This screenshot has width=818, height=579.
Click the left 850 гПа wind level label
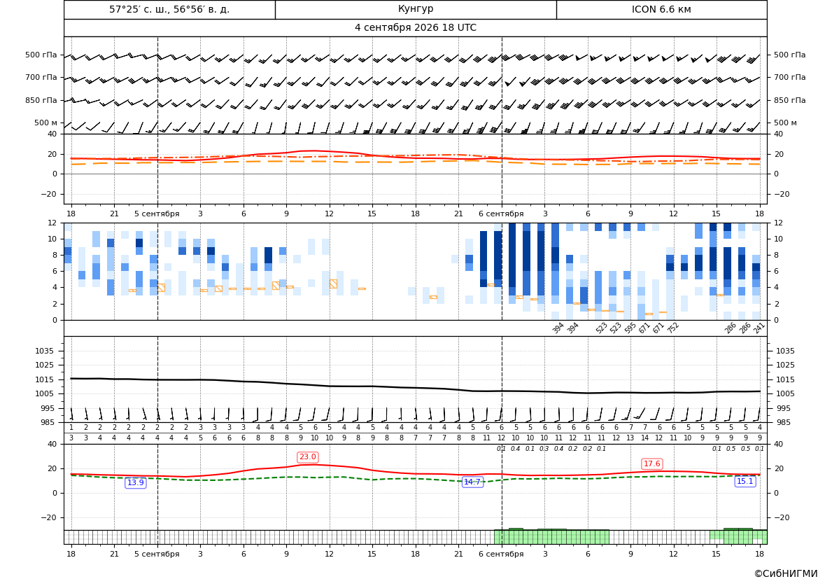click(x=41, y=100)
